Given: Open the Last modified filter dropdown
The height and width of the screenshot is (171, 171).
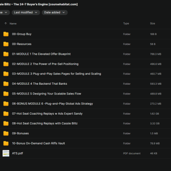Looking at the screenshot, I should coord(26,12).
